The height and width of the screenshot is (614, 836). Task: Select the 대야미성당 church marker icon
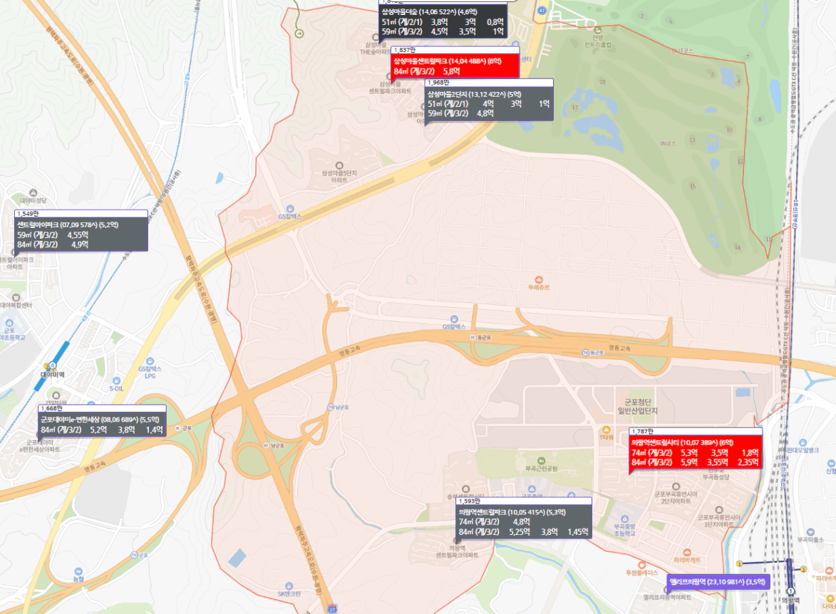point(33,192)
